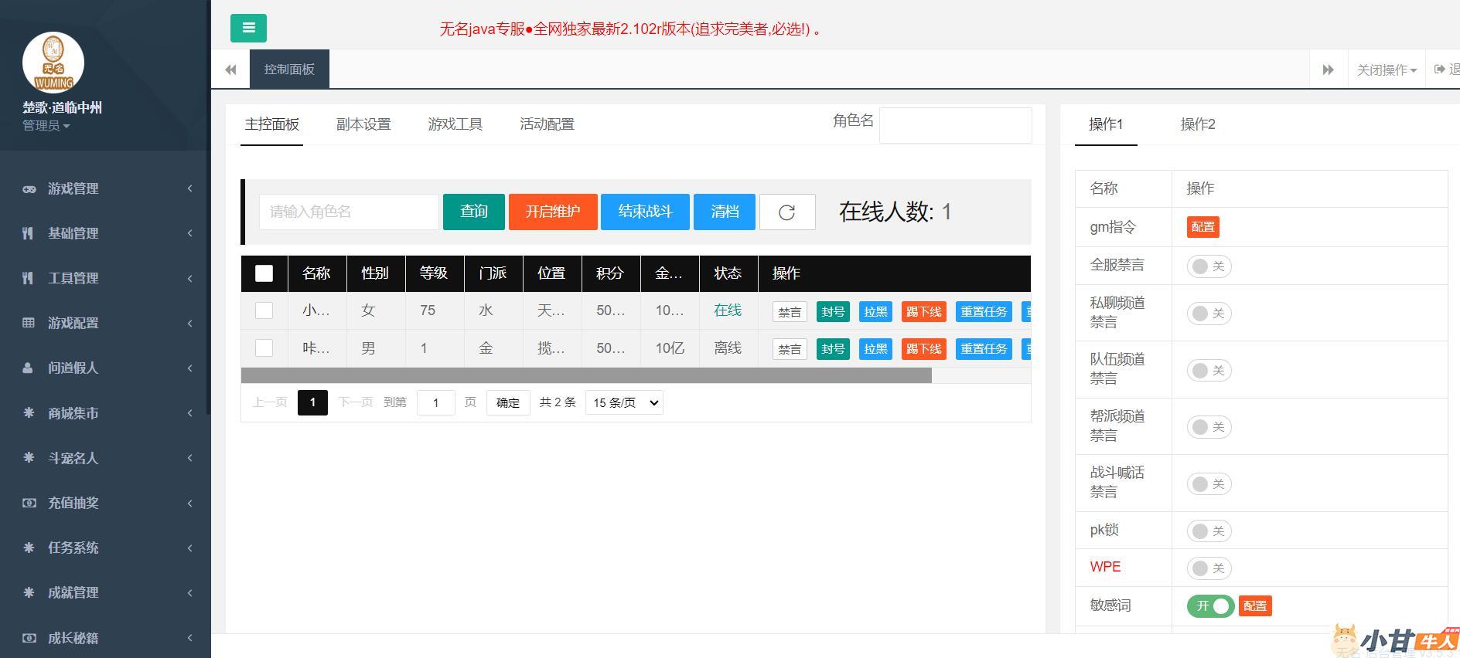
Task: Click the double right arrow tab scroller
Action: pyautogui.click(x=1328, y=70)
